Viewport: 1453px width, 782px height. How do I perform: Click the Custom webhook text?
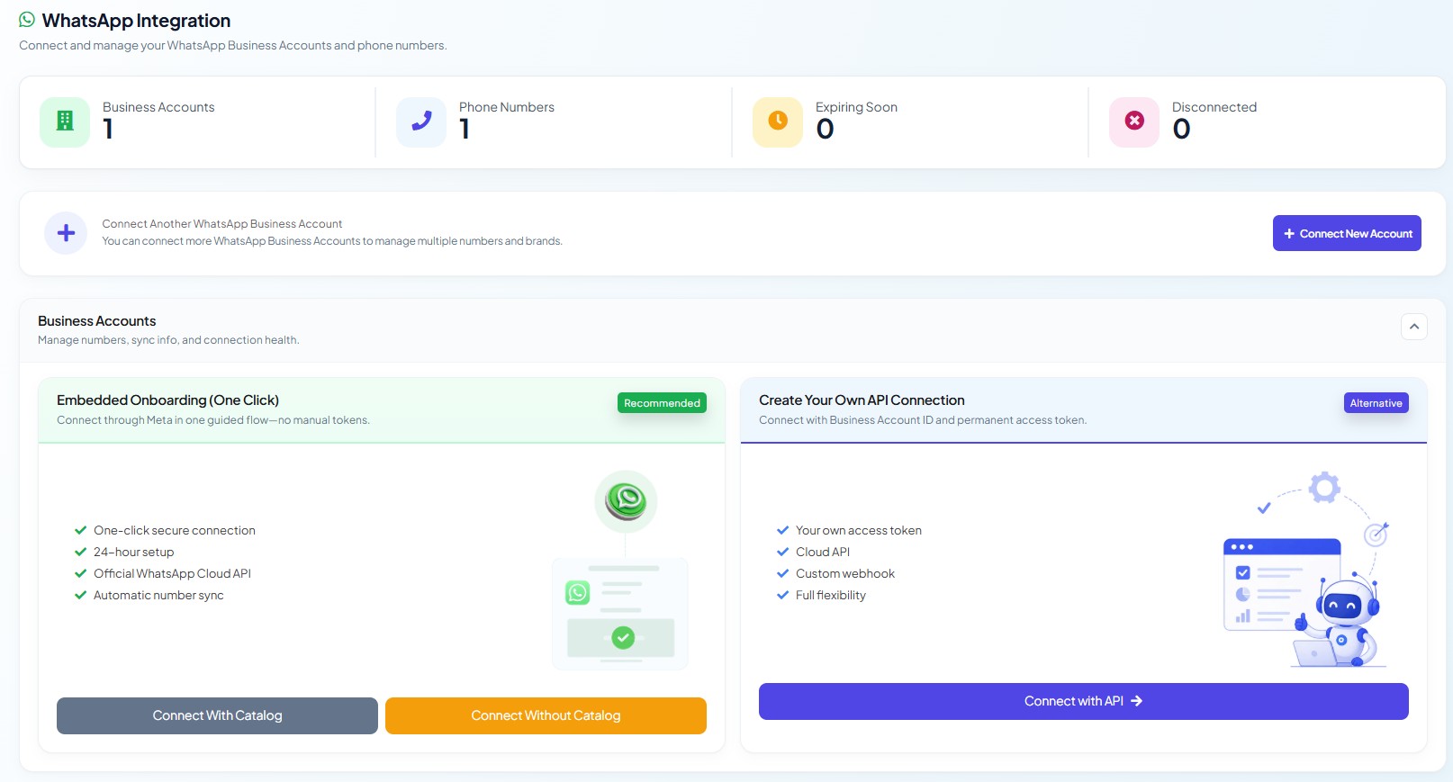(845, 573)
